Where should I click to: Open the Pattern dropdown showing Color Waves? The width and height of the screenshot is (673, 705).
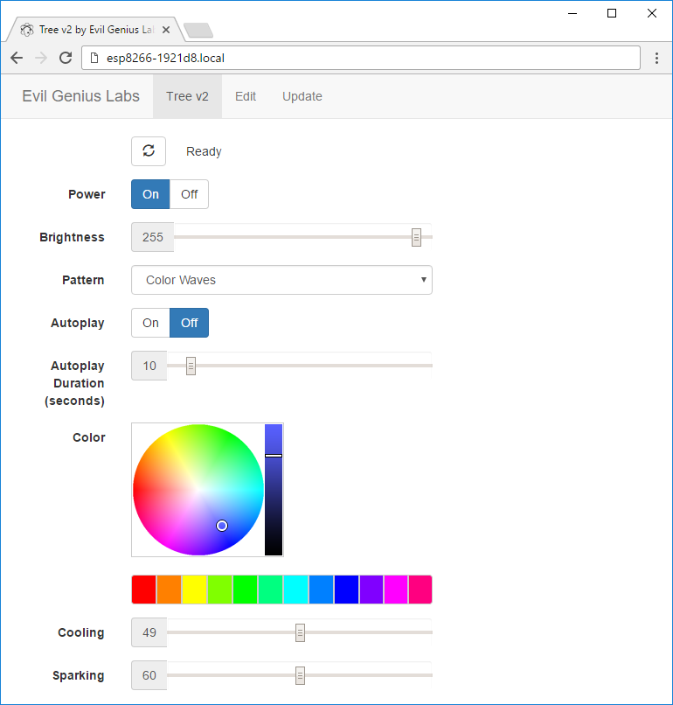(x=281, y=280)
